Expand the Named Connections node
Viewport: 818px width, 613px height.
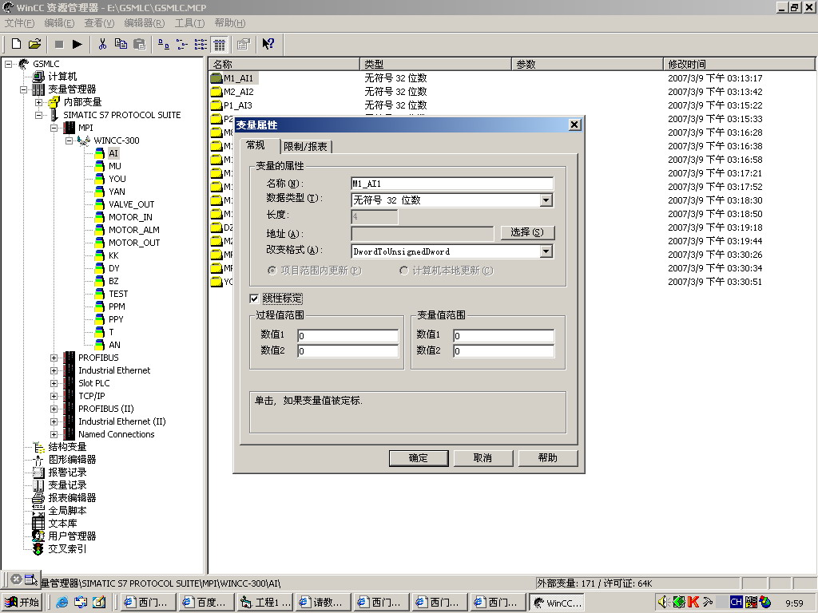[x=54, y=435]
